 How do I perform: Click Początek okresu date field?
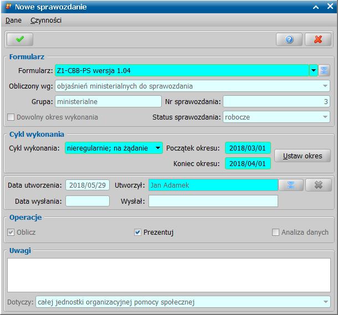tap(248, 148)
